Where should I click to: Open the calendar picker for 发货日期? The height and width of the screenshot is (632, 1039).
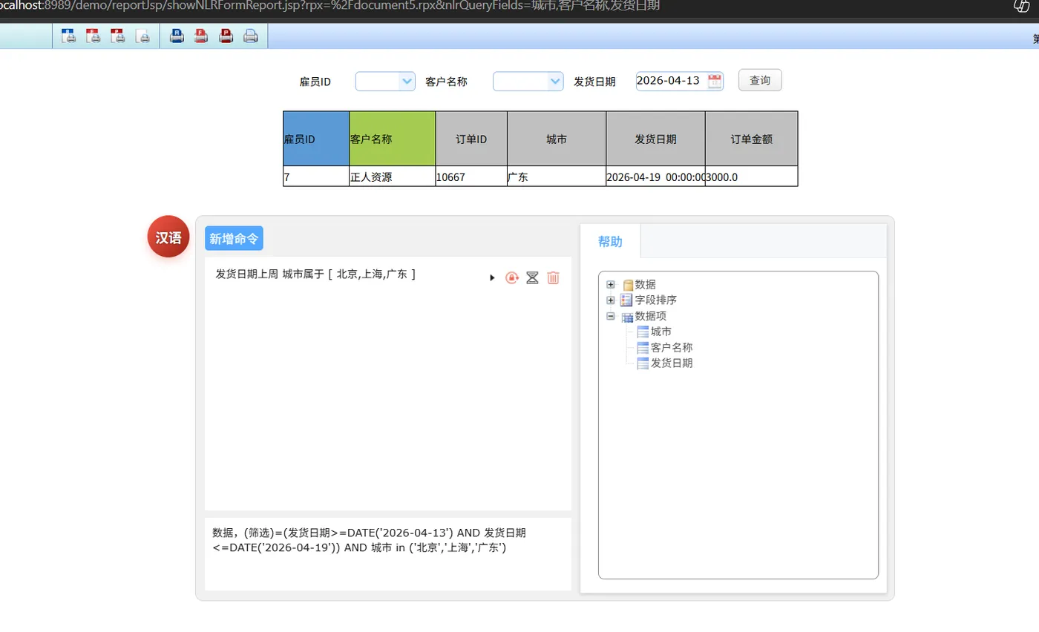pyautogui.click(x=715, y=80)
